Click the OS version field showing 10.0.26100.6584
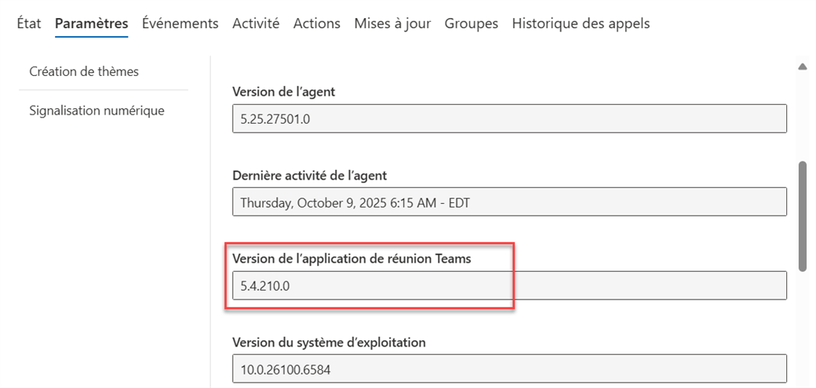 click(509, 368)
